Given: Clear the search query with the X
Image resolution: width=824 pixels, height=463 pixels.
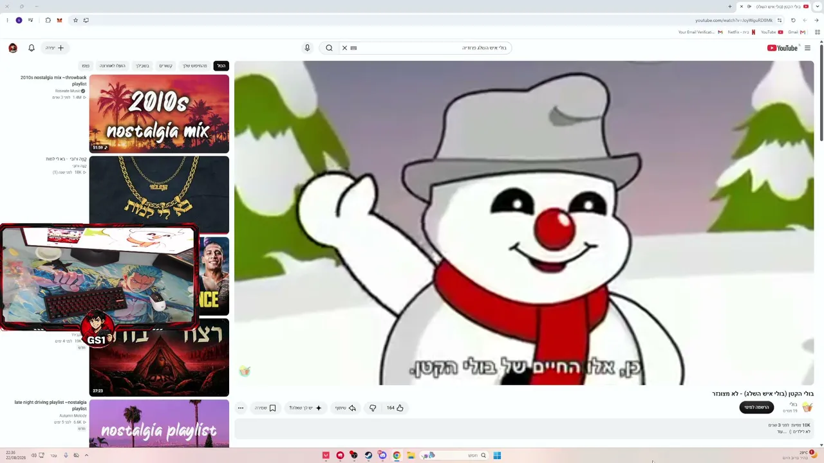Looking at the screenshot, I should [344, 48].
